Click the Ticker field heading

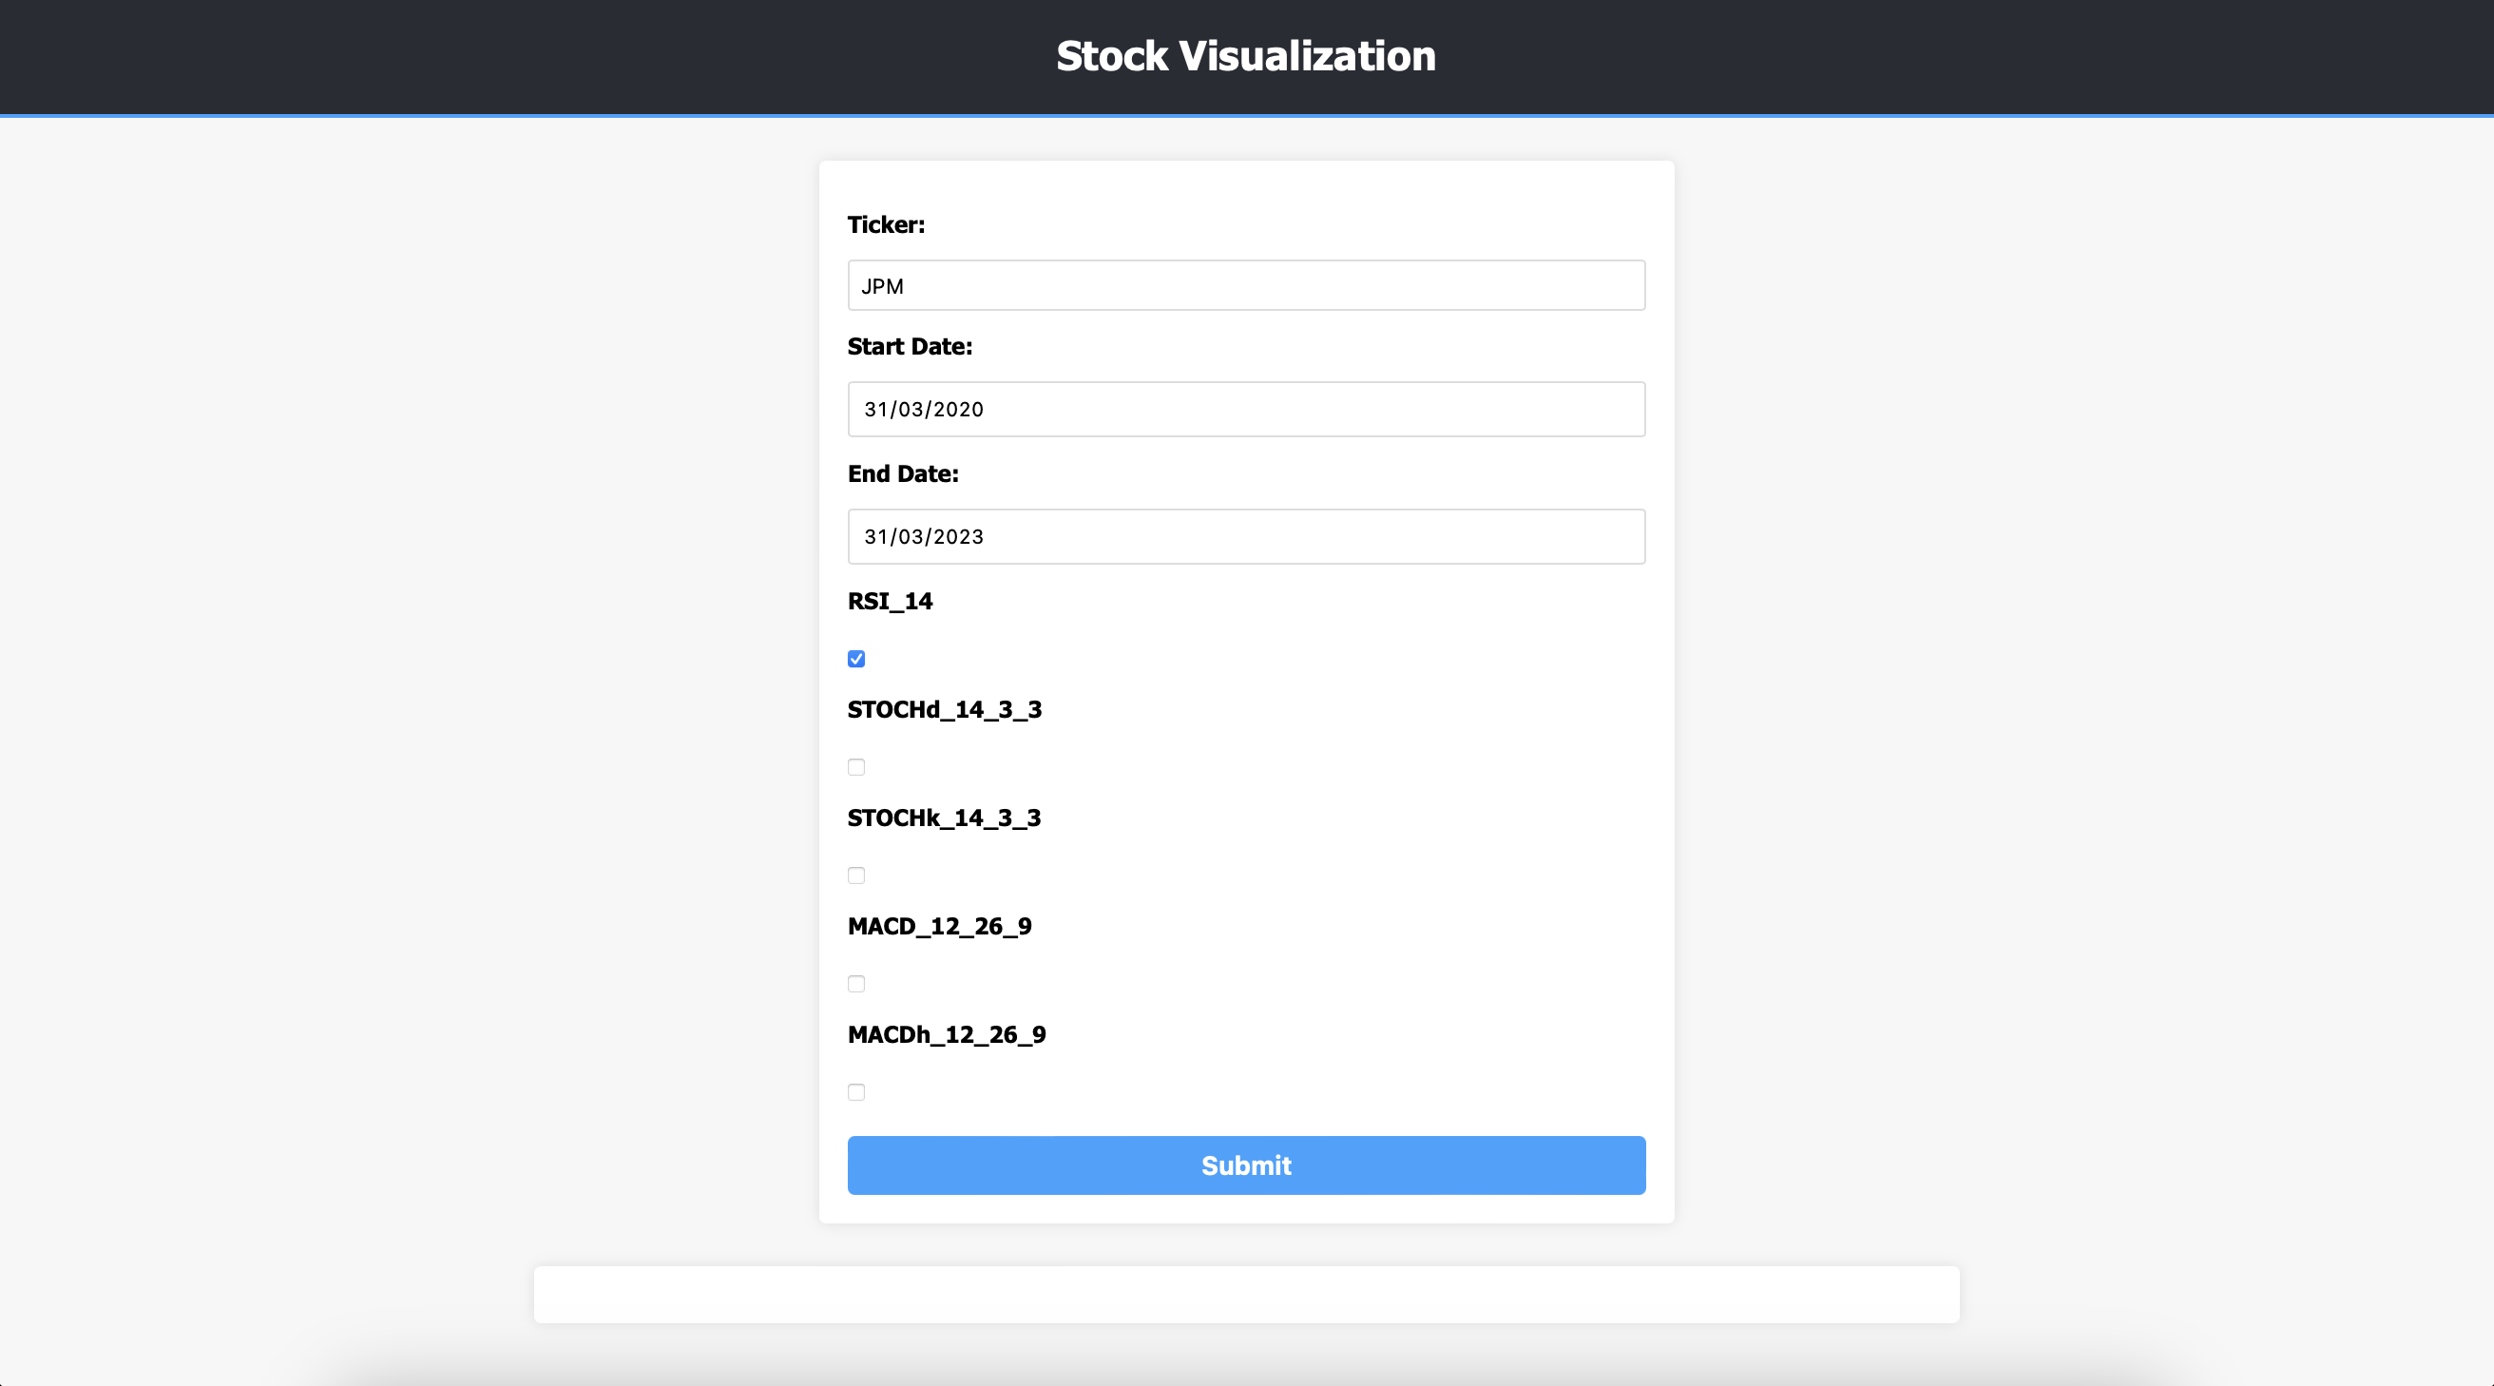pyautogui.click(x=886, y=223)
